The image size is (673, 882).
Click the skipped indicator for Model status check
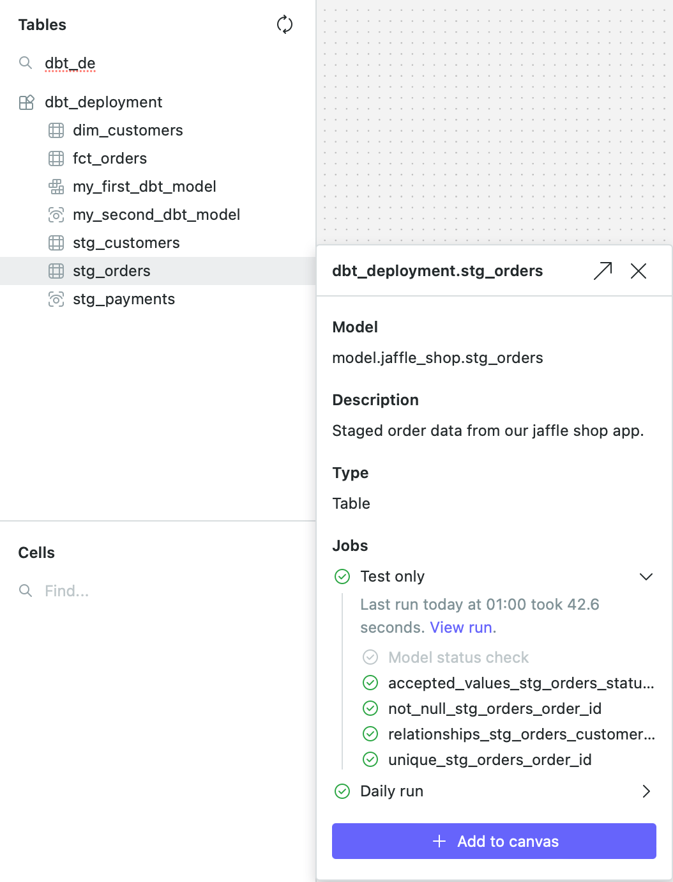tap(370, 657)
